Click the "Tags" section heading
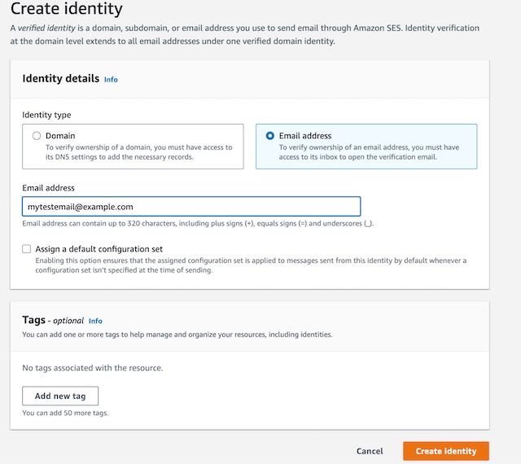 [x=33, y=320]
